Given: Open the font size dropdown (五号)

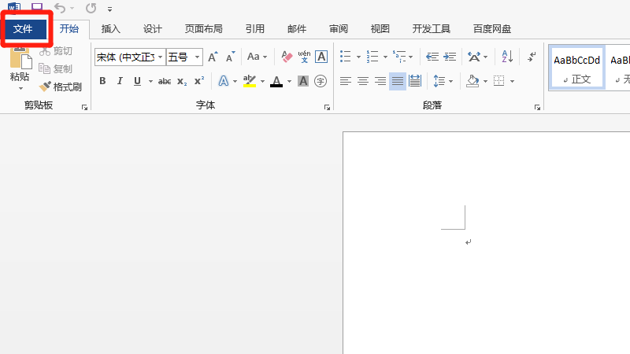Looking at the screenshot, I should pyautogui.click(x=197, y=57).
